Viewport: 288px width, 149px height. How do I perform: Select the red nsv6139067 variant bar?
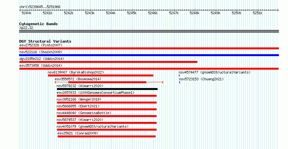[x=100, y=75]
